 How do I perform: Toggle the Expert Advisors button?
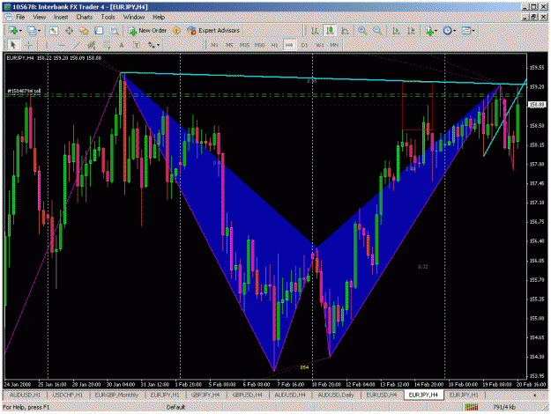pyautogui.click(x=213, y=31)
